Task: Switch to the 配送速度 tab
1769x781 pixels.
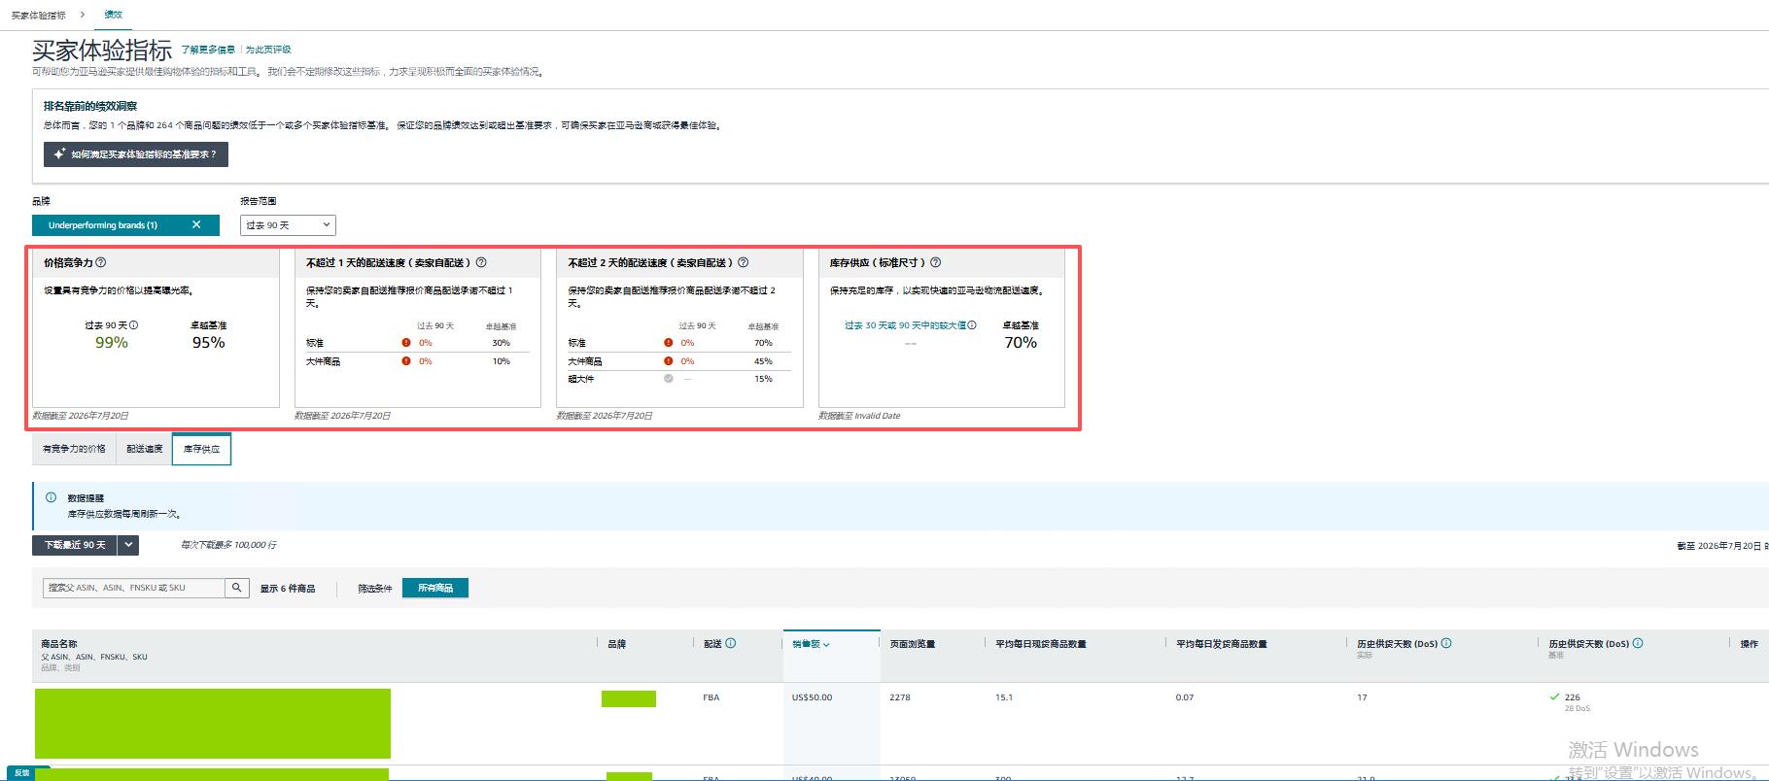Action: point(144,449)
